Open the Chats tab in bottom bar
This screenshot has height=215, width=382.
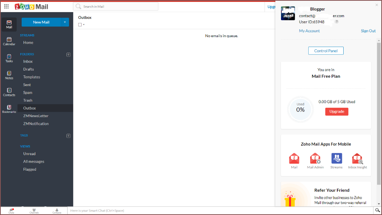pos(11,211)
